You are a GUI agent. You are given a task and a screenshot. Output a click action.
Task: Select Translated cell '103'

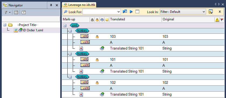pyautogui.click(x=113, y=36)
